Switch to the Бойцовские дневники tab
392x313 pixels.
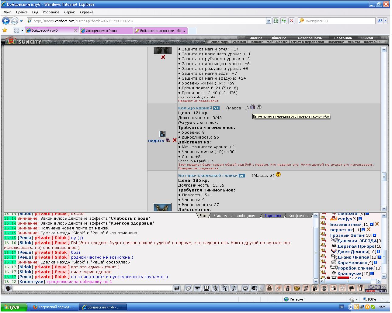(x=161, y=31)
